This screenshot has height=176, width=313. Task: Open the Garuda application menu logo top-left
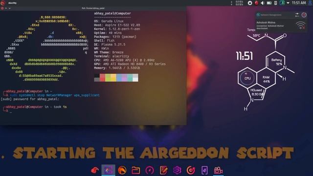click(2, 3)
